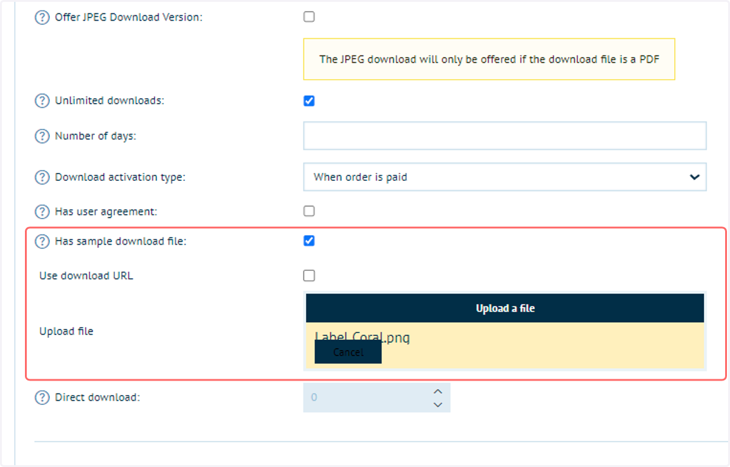Show help tooltip for Number of days
The width and height of the screenshot is (730, 467).
[x=42, y=136]
